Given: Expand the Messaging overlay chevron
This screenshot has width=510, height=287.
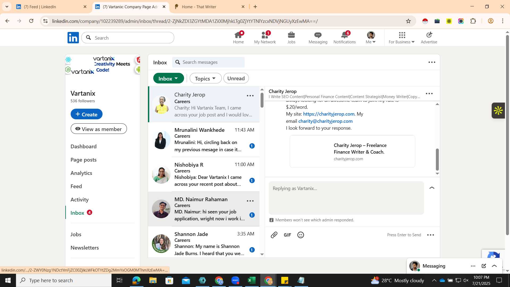Looking at the screenshot, I should click(x=494, y=266).
